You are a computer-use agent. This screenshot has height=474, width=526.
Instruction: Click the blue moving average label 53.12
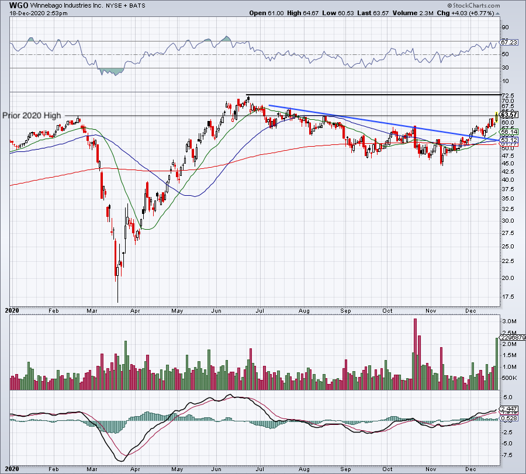pos(509,140)
